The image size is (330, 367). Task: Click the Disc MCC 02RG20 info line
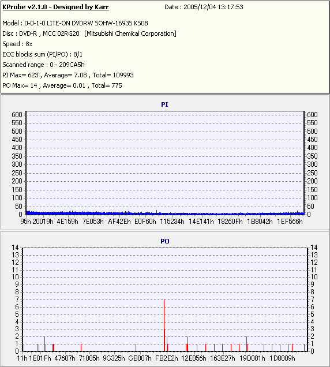tap(89, 33)
